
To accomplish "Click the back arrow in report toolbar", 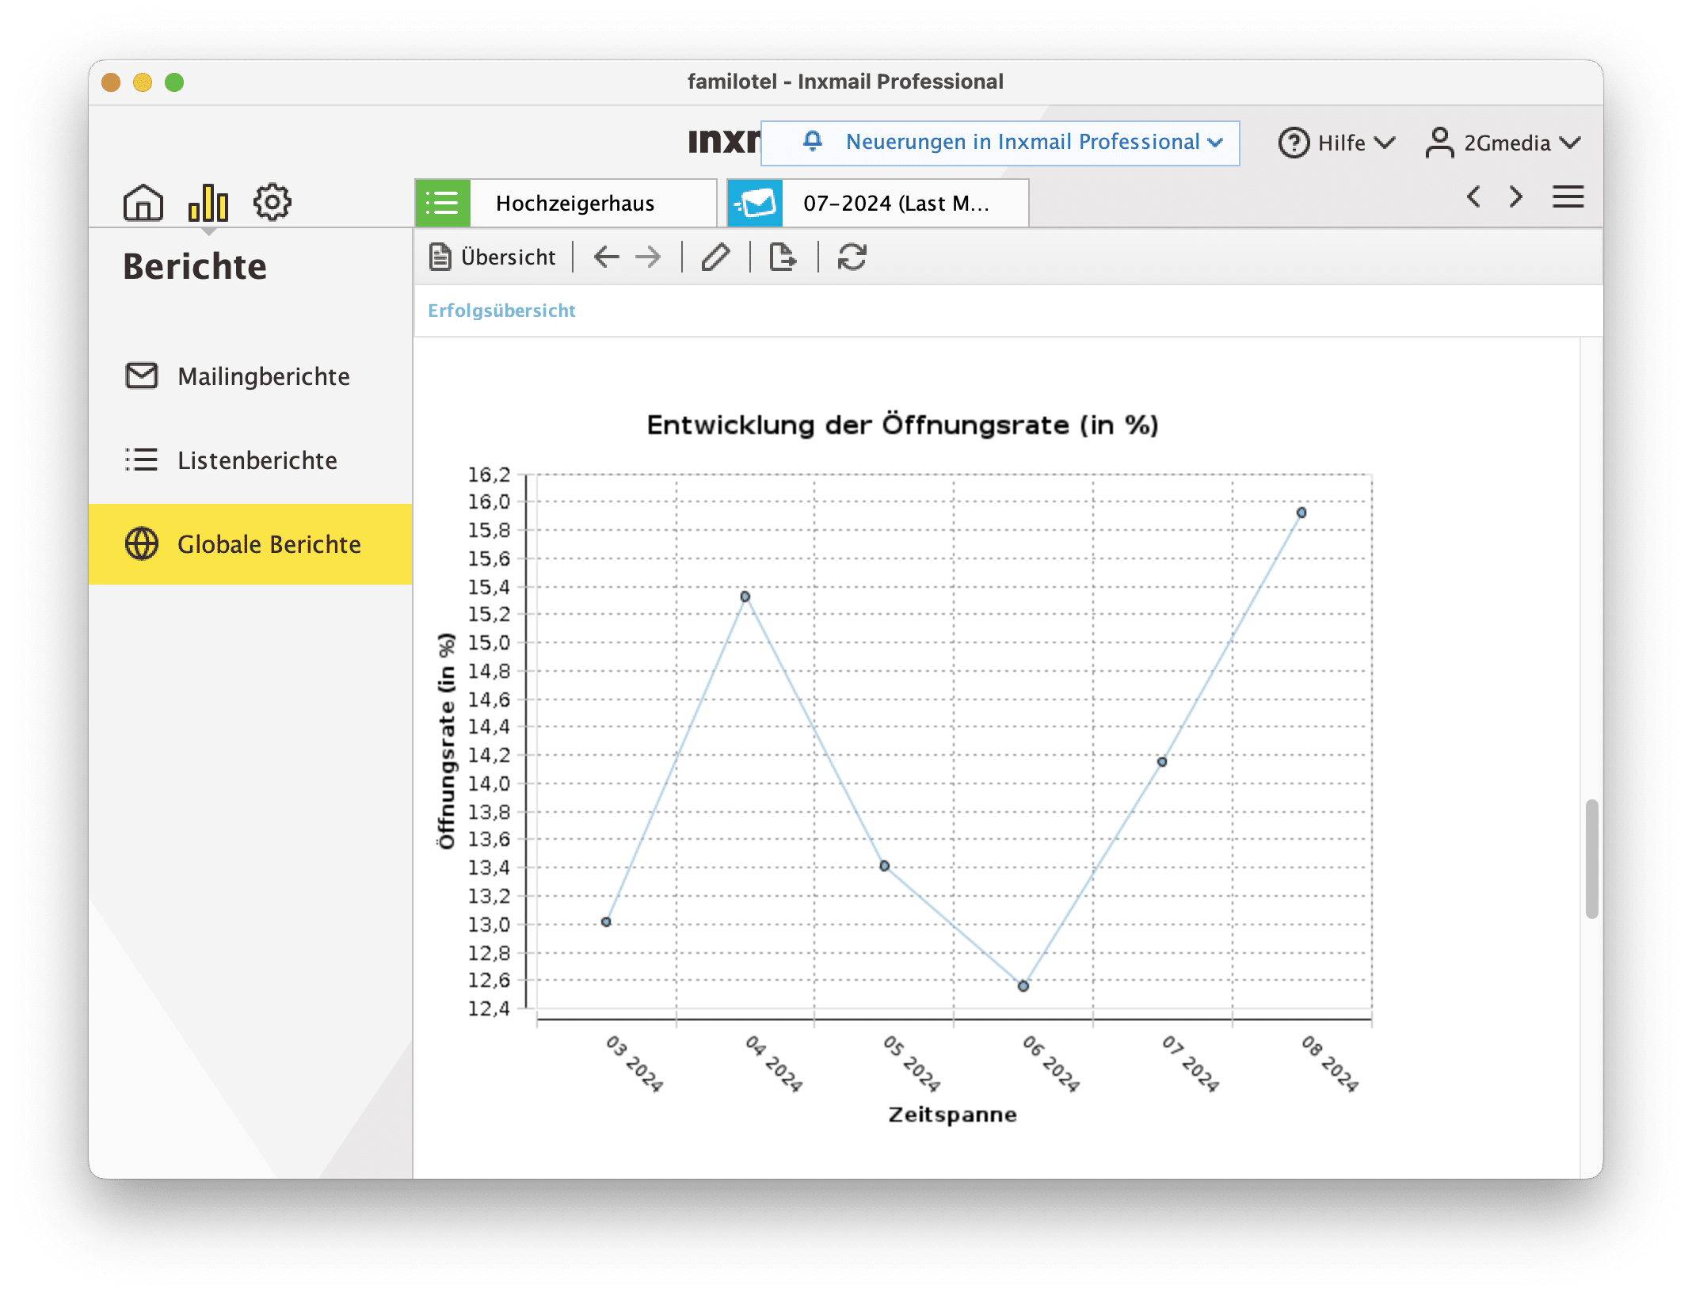I will 606,257.
